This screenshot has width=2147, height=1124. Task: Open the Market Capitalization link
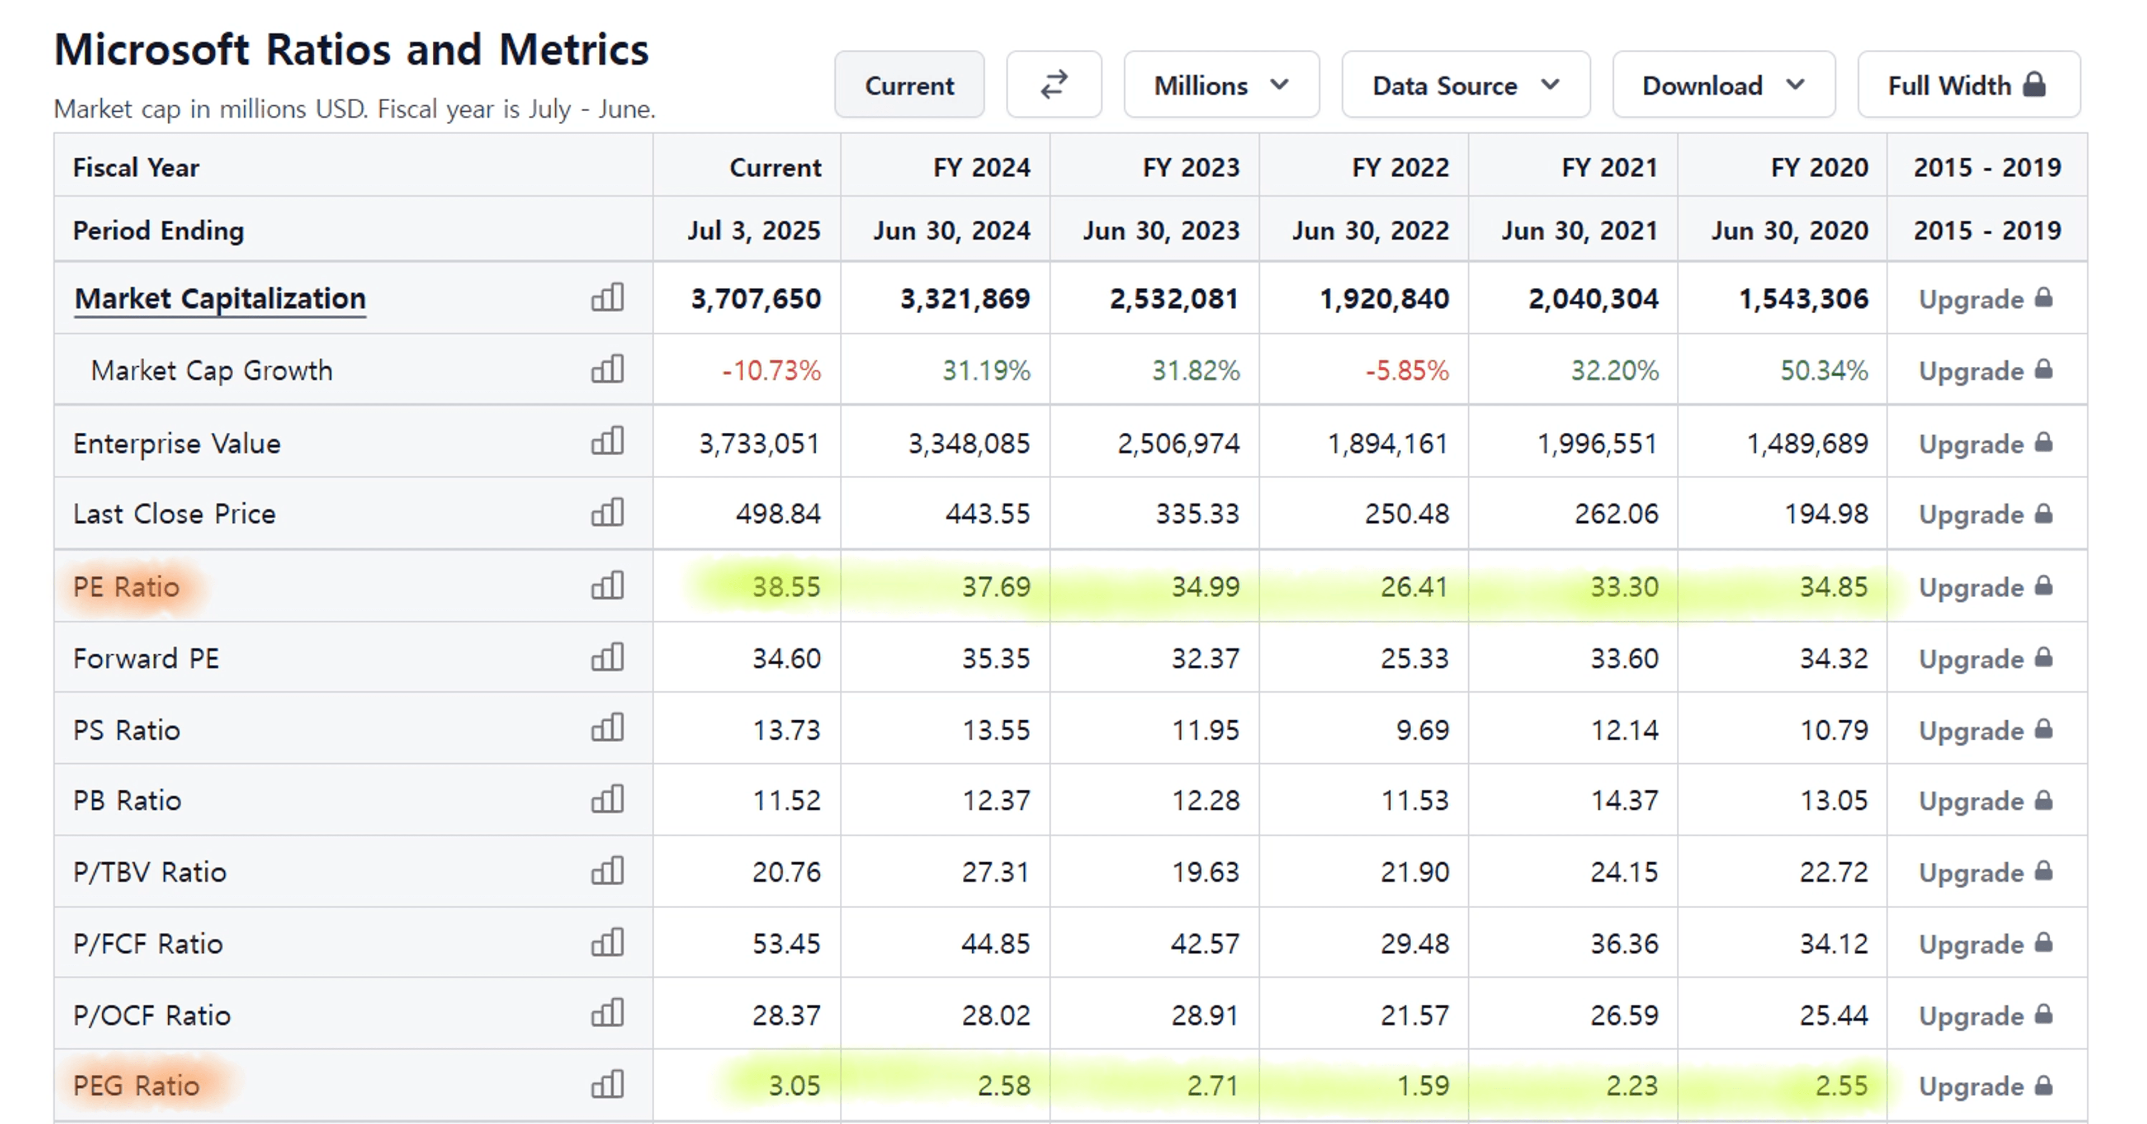[x=220, y=299]
